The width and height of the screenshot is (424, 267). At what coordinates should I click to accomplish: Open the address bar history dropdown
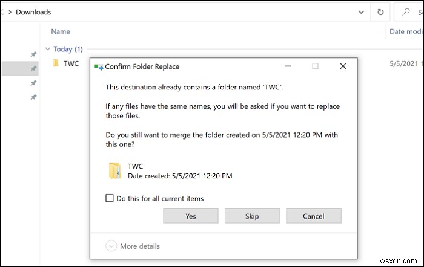pos(362,11)
